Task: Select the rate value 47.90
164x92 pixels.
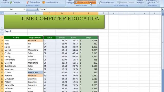Action: point(73,53)
